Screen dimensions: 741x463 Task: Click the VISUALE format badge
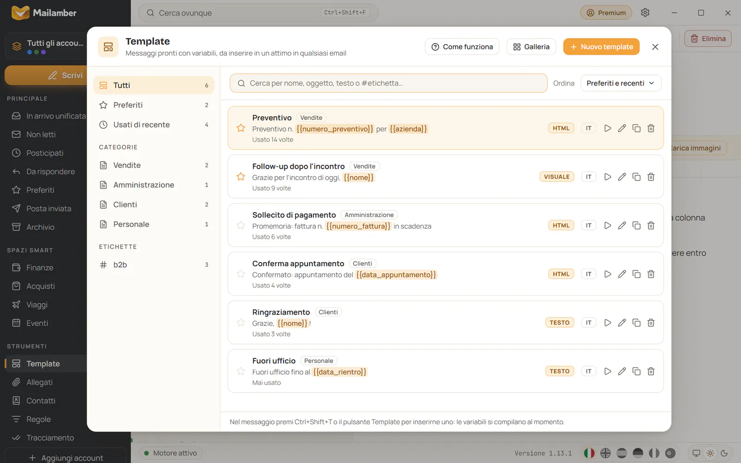coord(557,177)
